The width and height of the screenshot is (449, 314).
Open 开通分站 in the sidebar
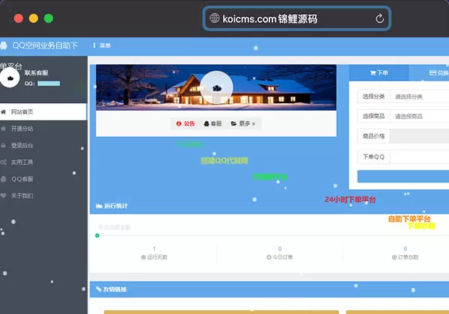[43, 129]
